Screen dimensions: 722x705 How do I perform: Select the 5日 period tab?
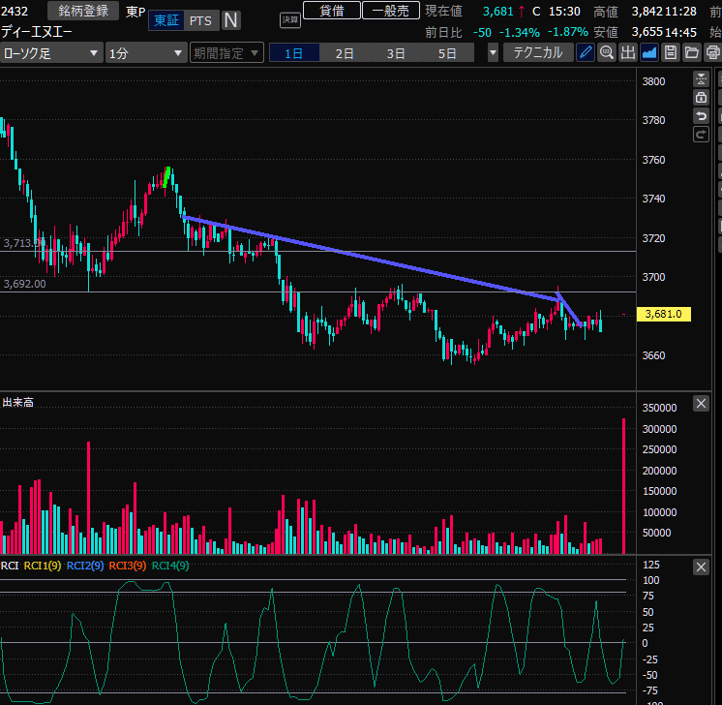[446, 52]
